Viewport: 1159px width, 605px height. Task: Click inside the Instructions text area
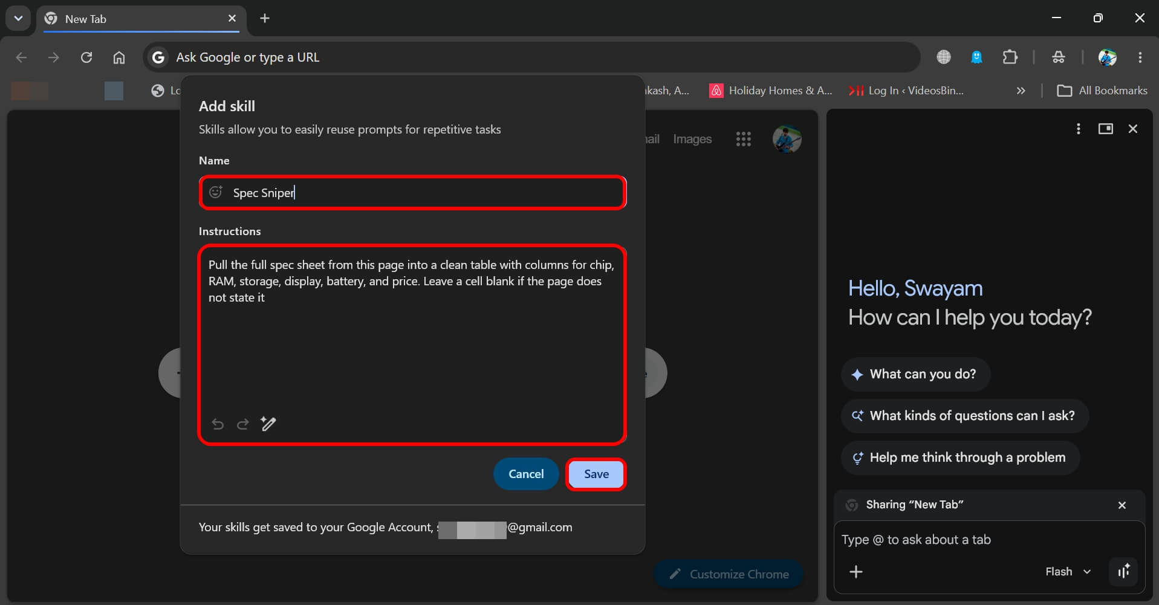coord(412,345)
